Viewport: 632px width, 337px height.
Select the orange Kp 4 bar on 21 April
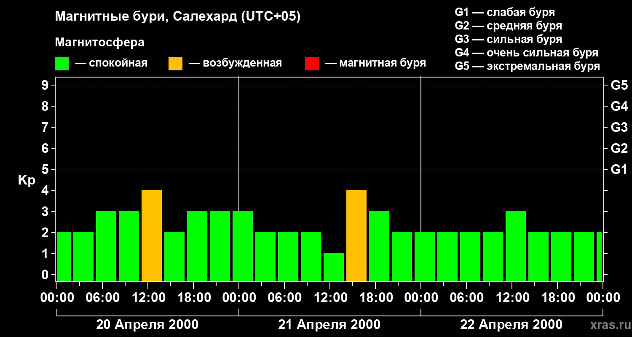(x=356, y=236)
